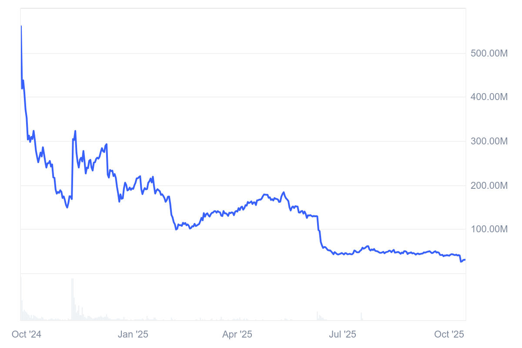Screen dimensions: 522x348
Task: Click the line's sharp spike above 300M in November
Action: point(75,131)
